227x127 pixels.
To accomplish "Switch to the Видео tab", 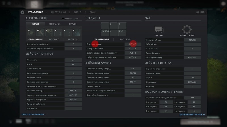I will coord(77,12).
